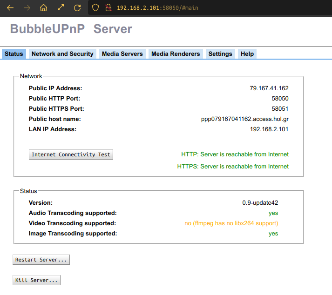Reload the page with refresh icon

[x=77, y=8]
